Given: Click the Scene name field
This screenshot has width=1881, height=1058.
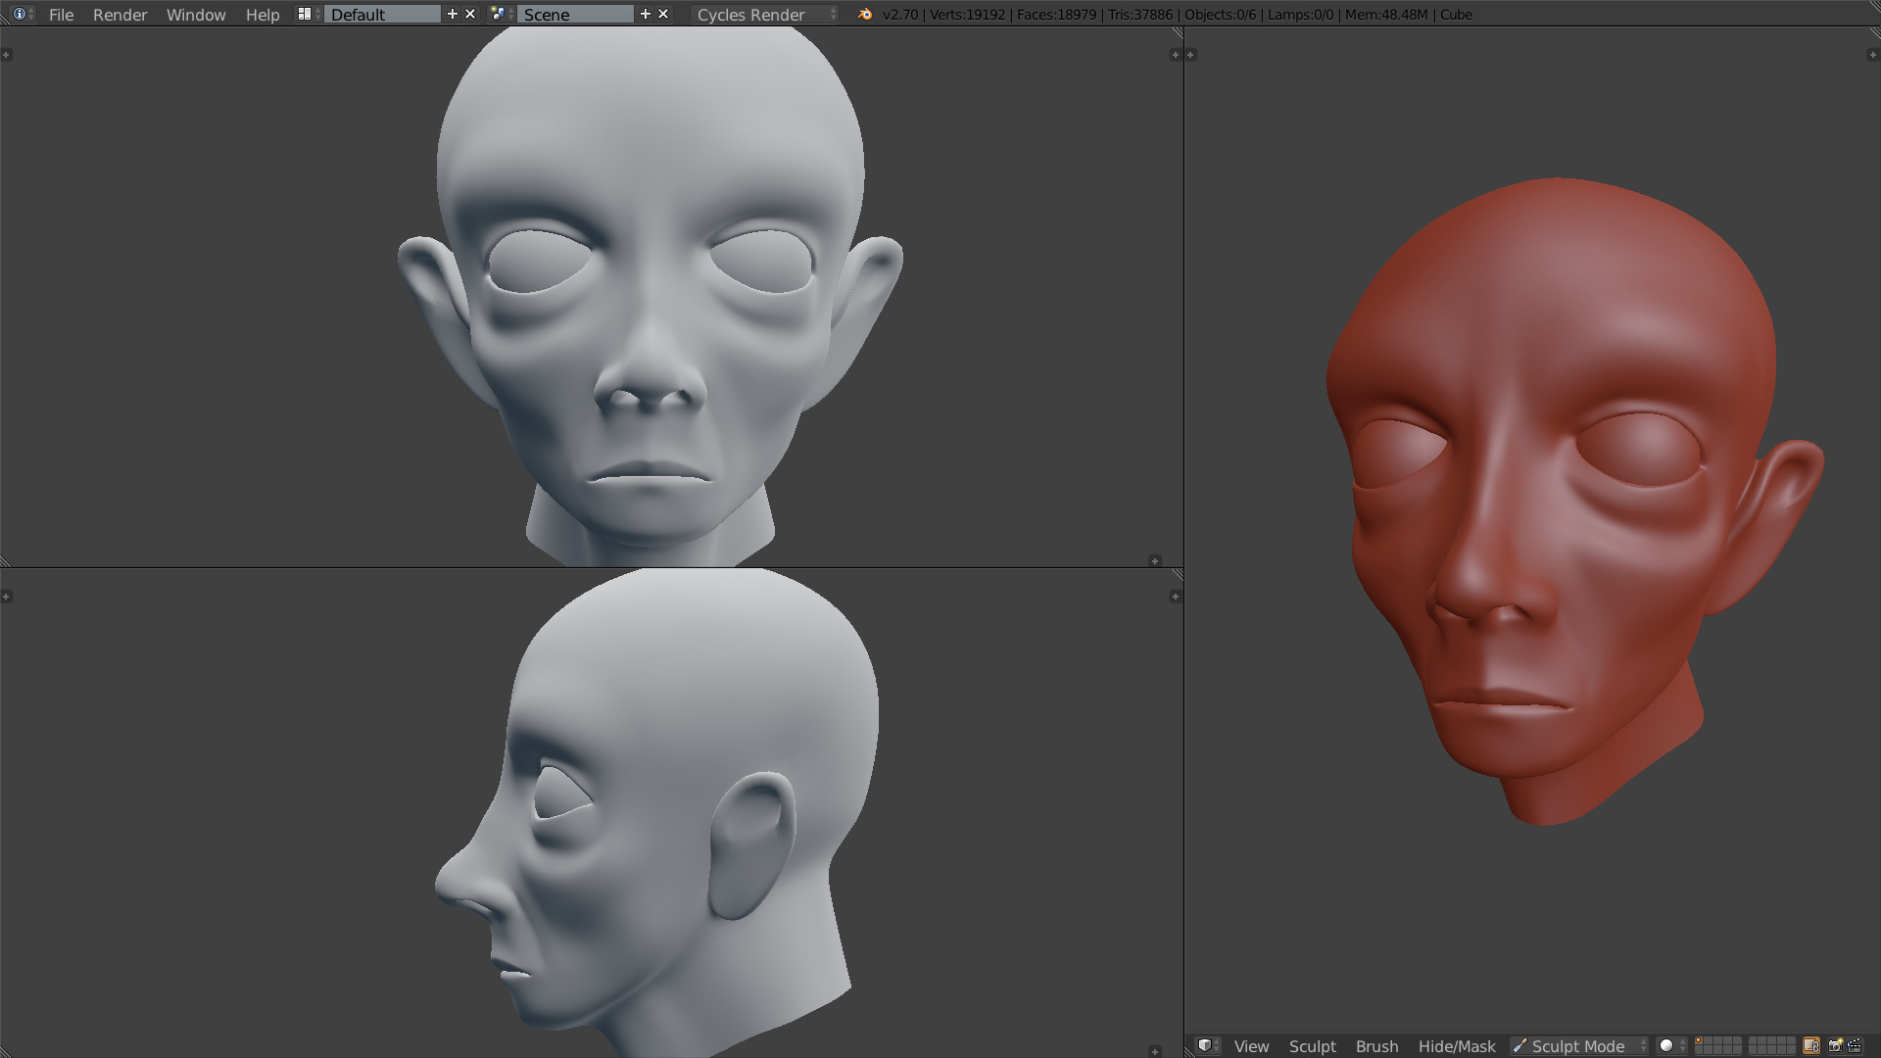Looking at the screenshot, I should click(575, 15).
